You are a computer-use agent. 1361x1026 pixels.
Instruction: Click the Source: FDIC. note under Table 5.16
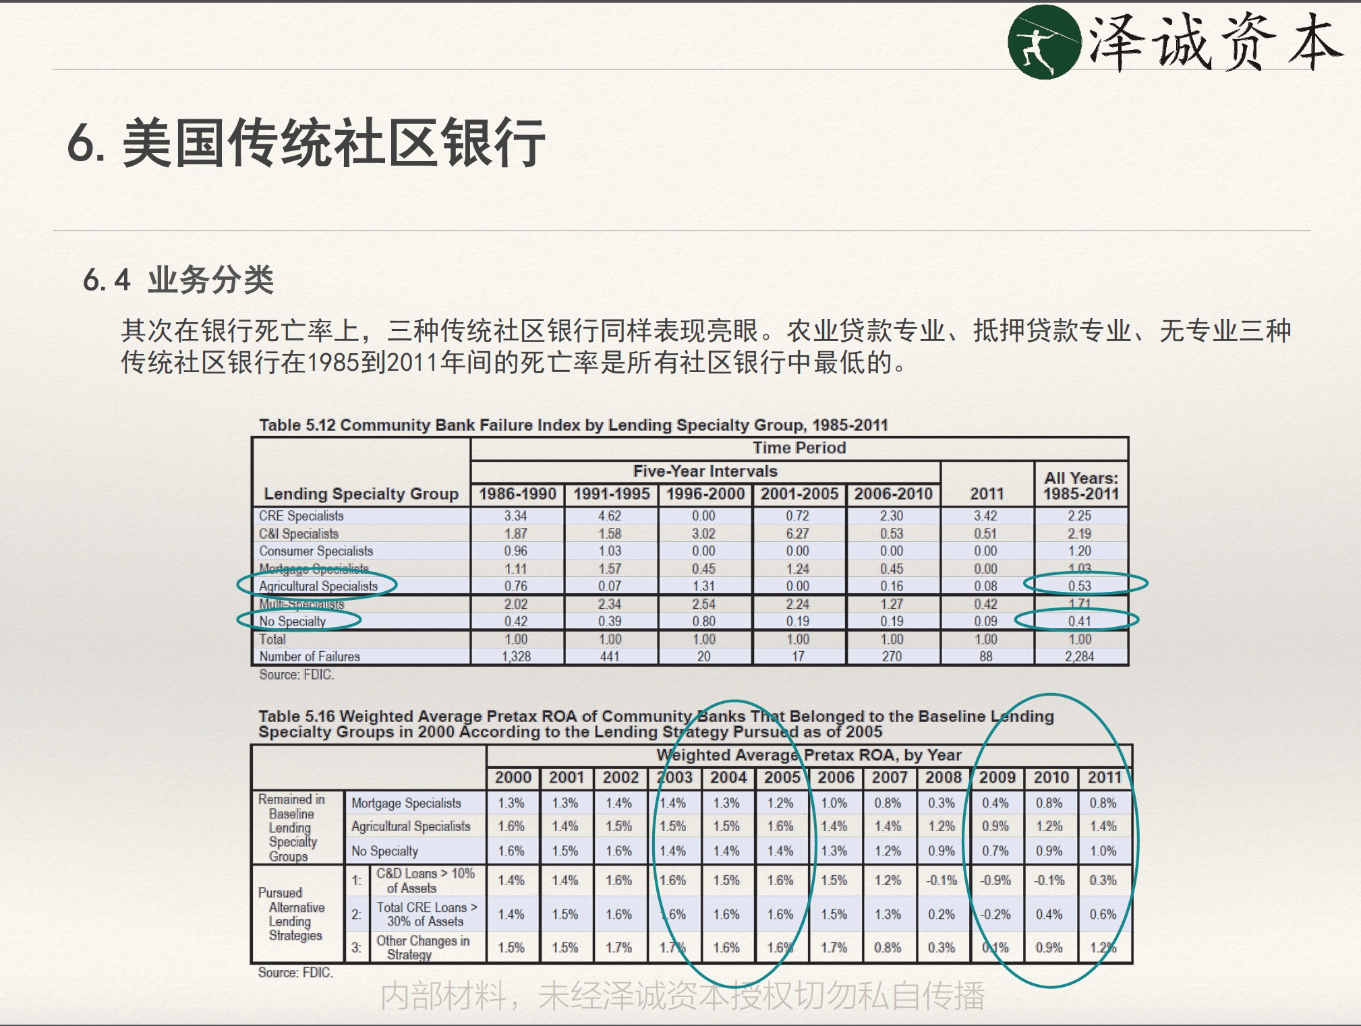(295, 972)
